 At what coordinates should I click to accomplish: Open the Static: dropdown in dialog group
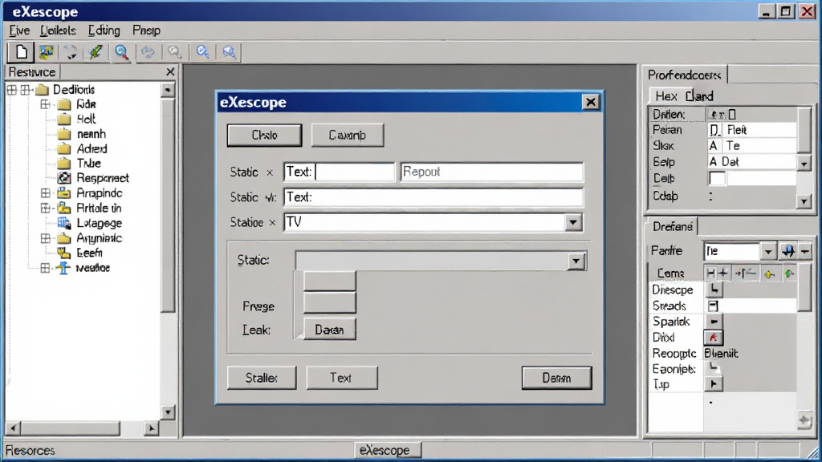pos(576,261)
